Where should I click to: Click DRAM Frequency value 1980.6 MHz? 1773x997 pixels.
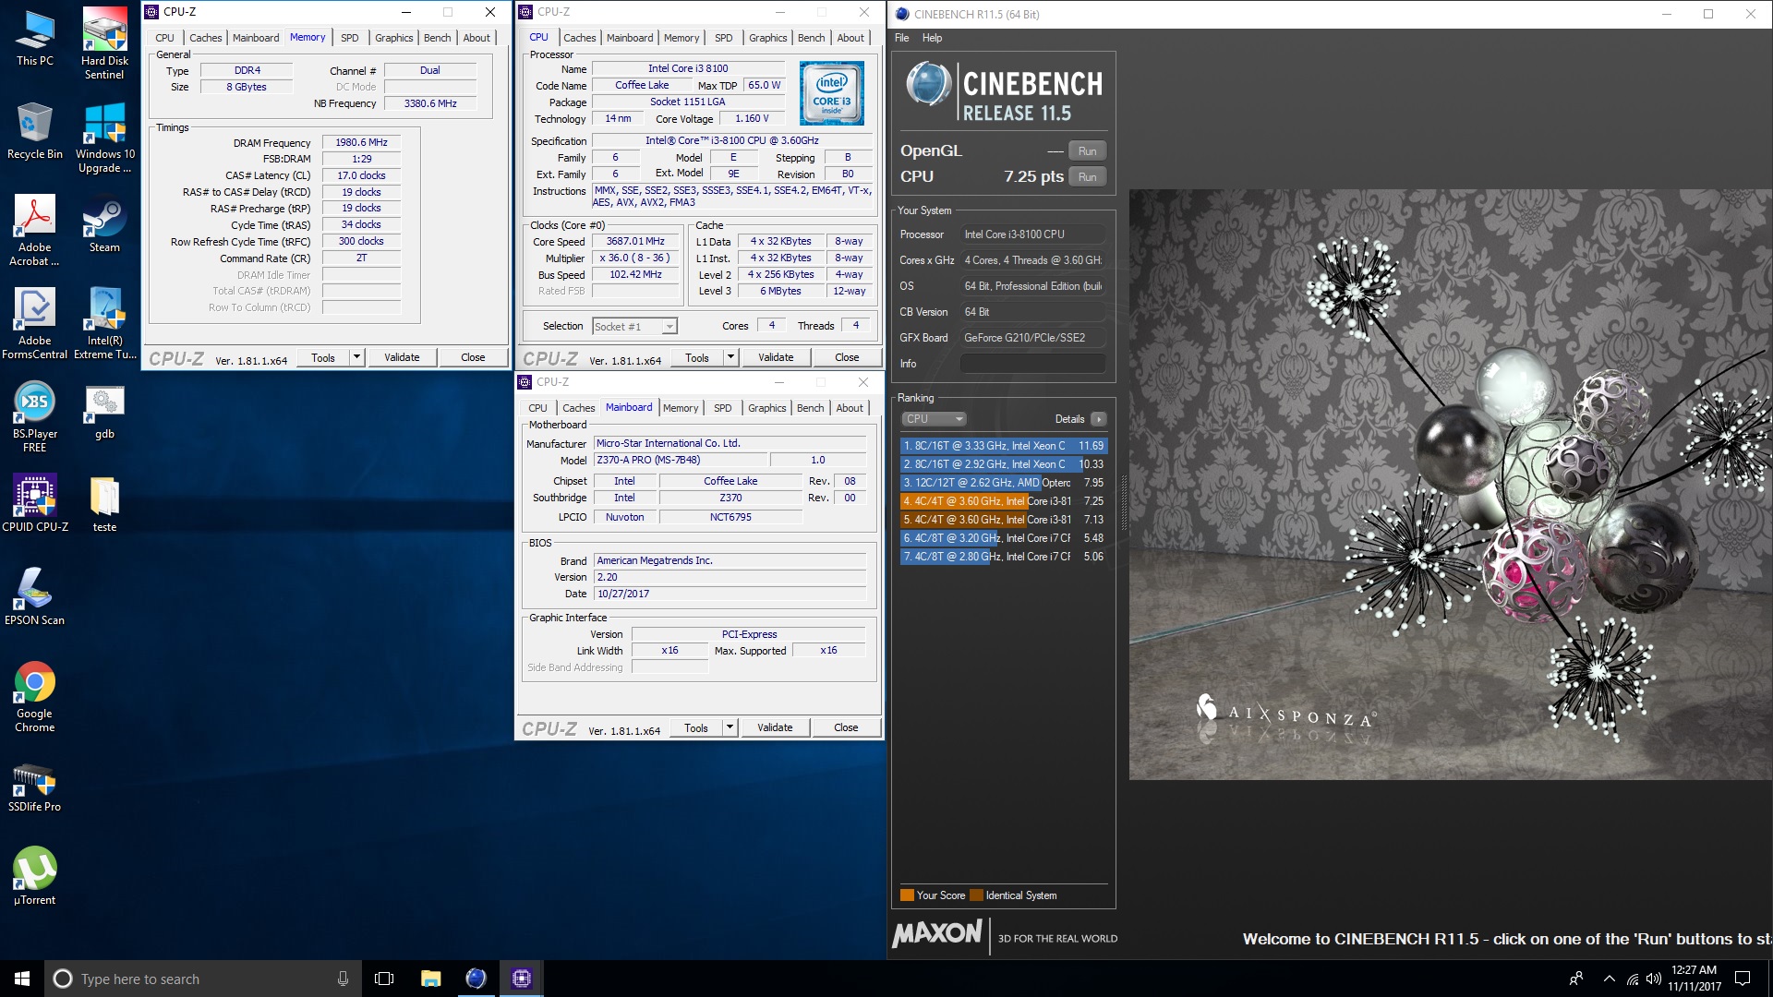coord(361,142)
